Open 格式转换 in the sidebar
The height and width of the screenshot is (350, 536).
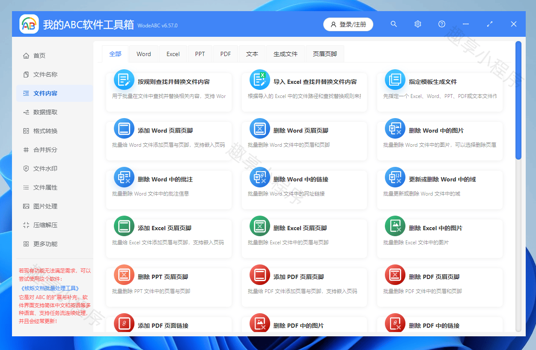tap(54, 131)
